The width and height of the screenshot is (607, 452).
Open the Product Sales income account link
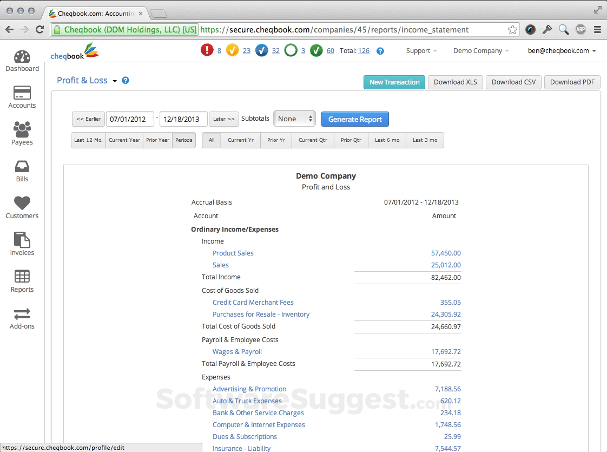[x=233, y=253]
